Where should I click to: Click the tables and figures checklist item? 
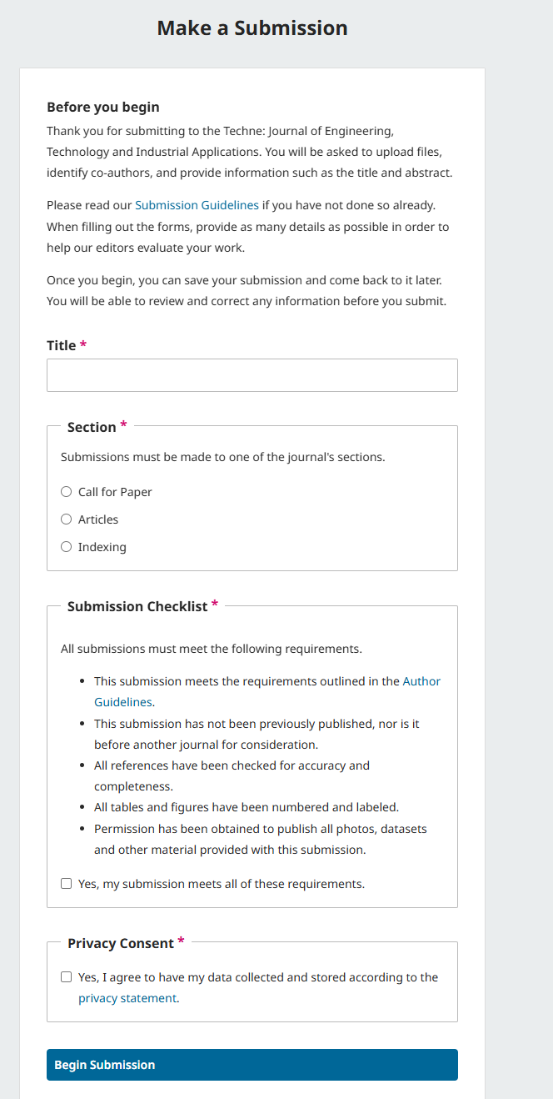click(x=247, y=807)
